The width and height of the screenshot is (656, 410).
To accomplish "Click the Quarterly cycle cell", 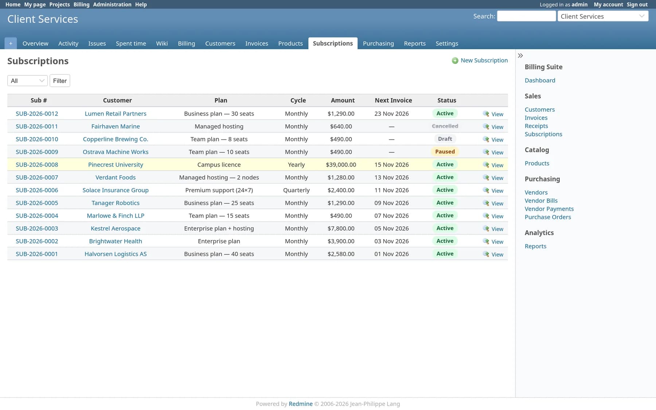I will point(296,190).
